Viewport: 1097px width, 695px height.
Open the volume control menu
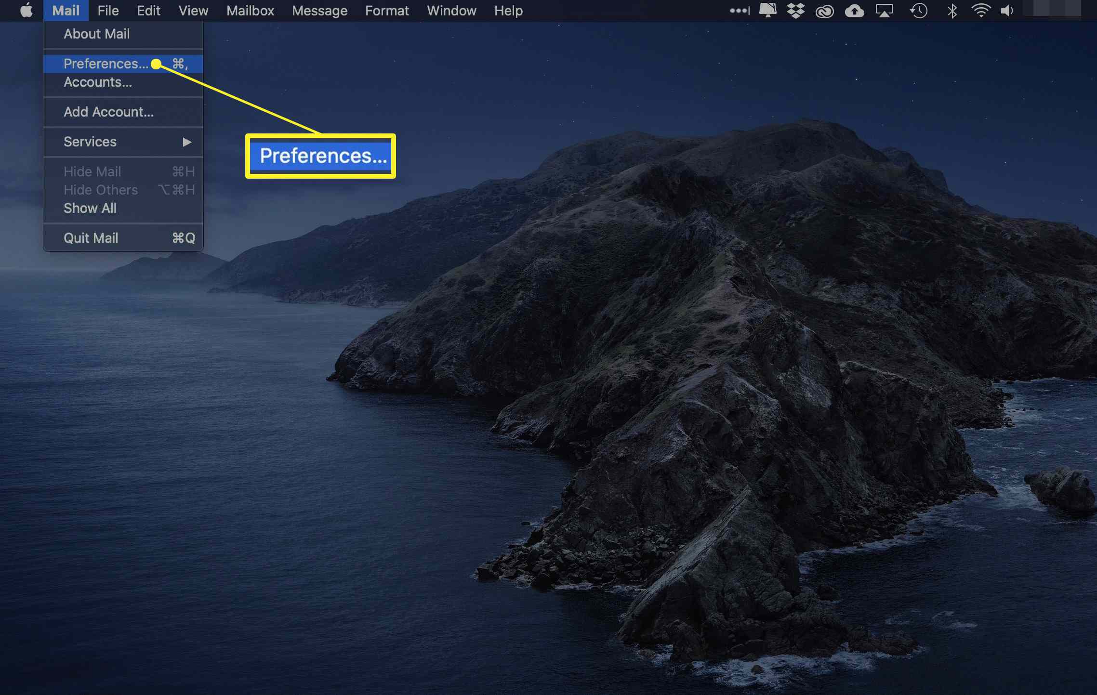tap(1007, 11)
